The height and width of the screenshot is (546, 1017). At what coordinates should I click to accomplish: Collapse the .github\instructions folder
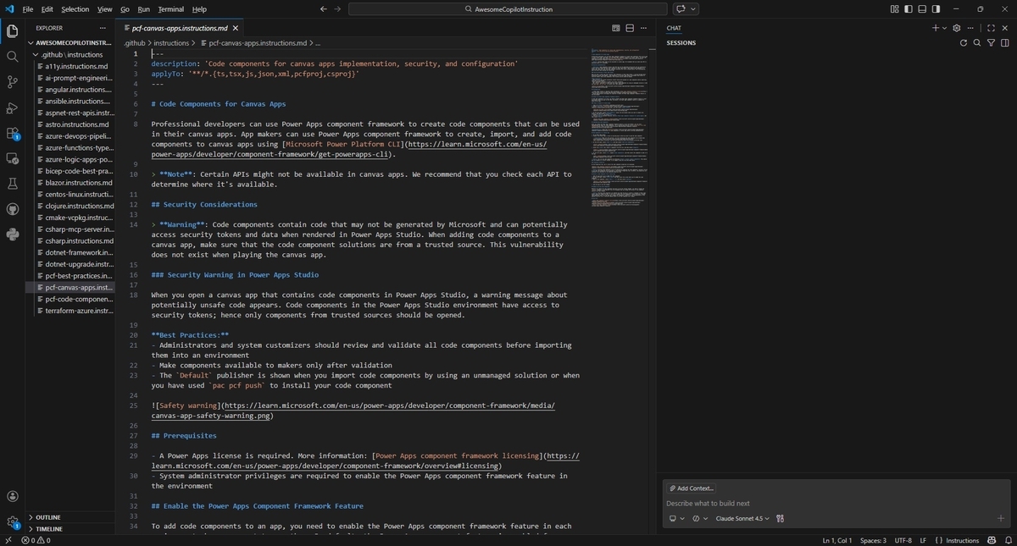tap(71, 54)
